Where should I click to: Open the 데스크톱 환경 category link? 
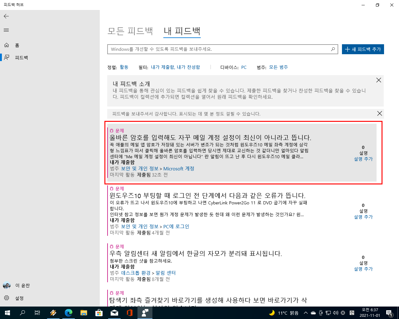tap(136, 273)
